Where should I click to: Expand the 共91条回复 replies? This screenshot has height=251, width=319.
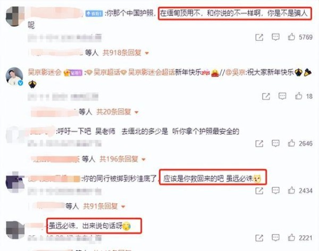pos(104,206)
